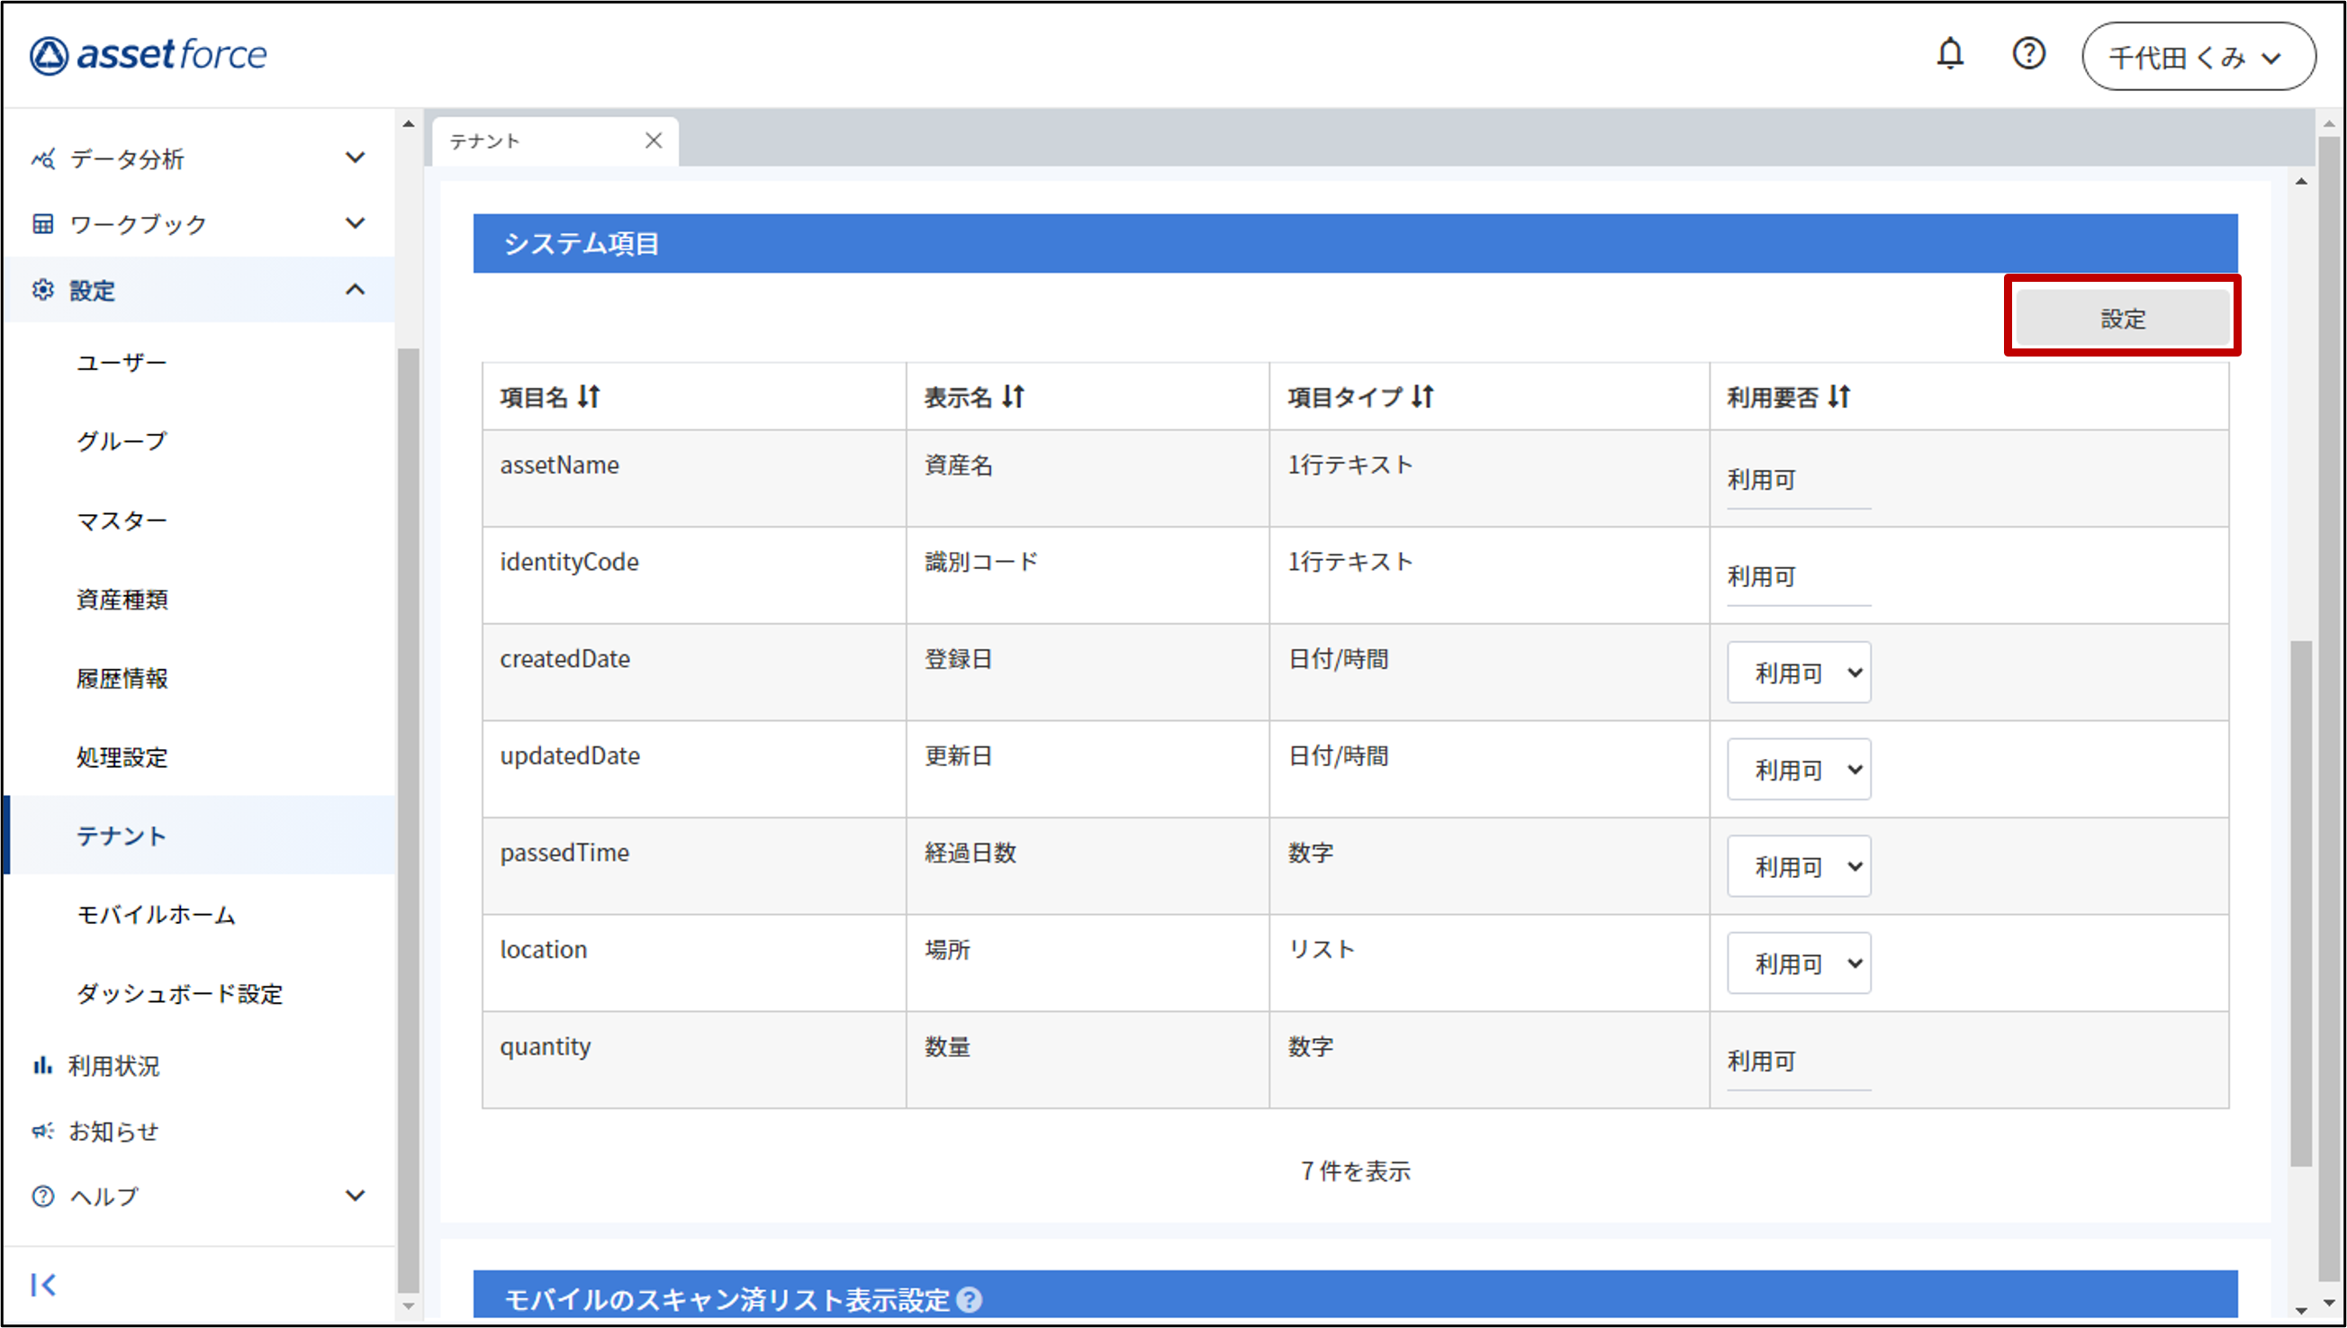Sort the table by the 項目タイプ sort icon
This screenshot has height=1328, width=2347.
(x=1422, y=397)
